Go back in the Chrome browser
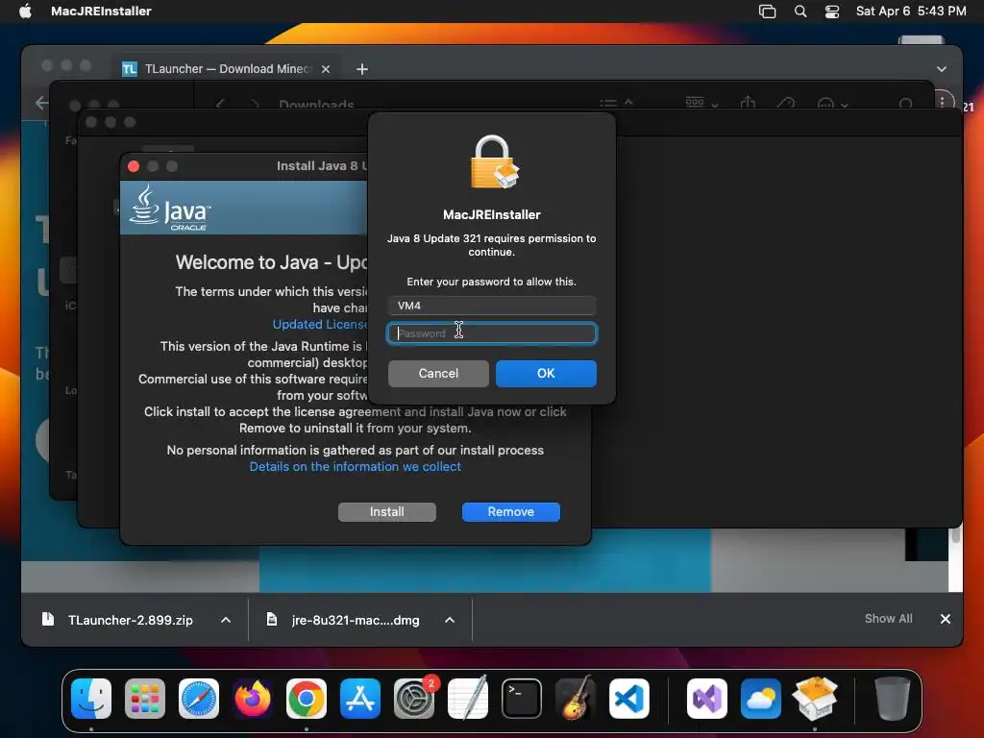 coord(41,102)
